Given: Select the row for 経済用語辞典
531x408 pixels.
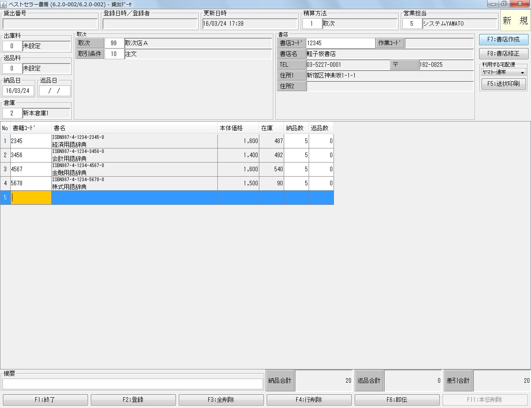Looking at the screenshot, I should pos(134,141).
